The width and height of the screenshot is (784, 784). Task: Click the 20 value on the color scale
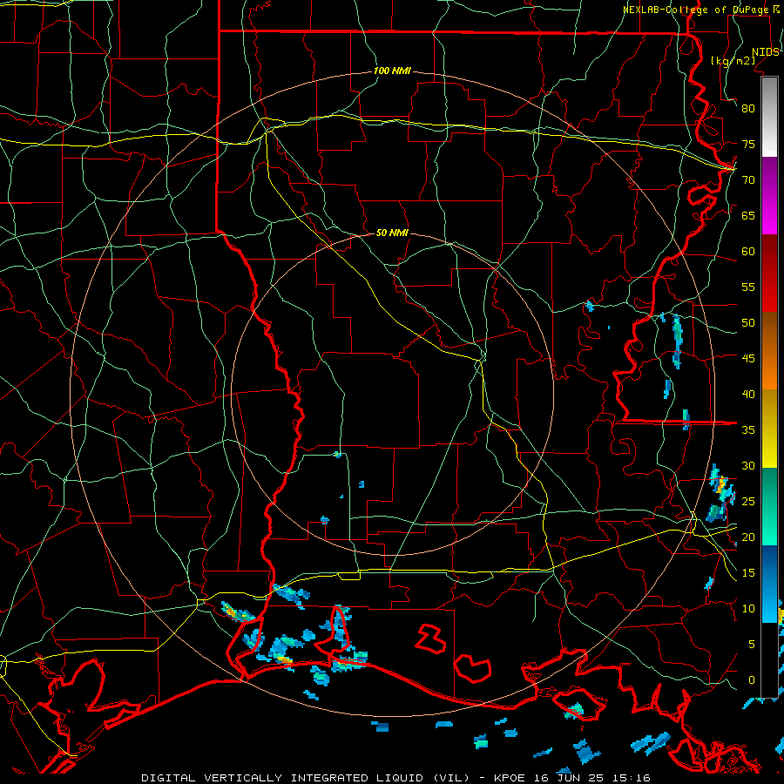[x=748, y=537]
